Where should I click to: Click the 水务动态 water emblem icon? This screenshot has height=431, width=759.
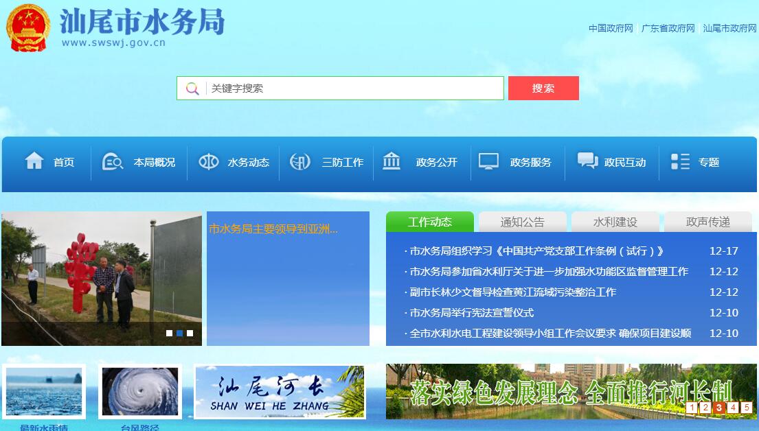pos(208,162)
